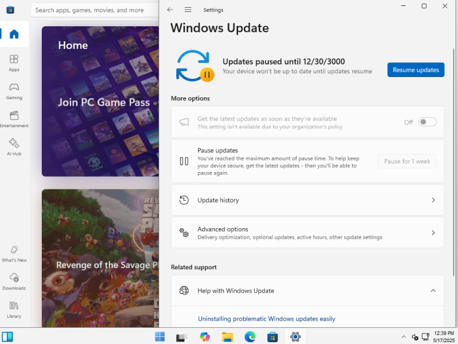Viewport: 458px width, 344px height.
Task: Open Revenge of the Savage Planet card
Action: pyautogui.click(x=100, y=258)
